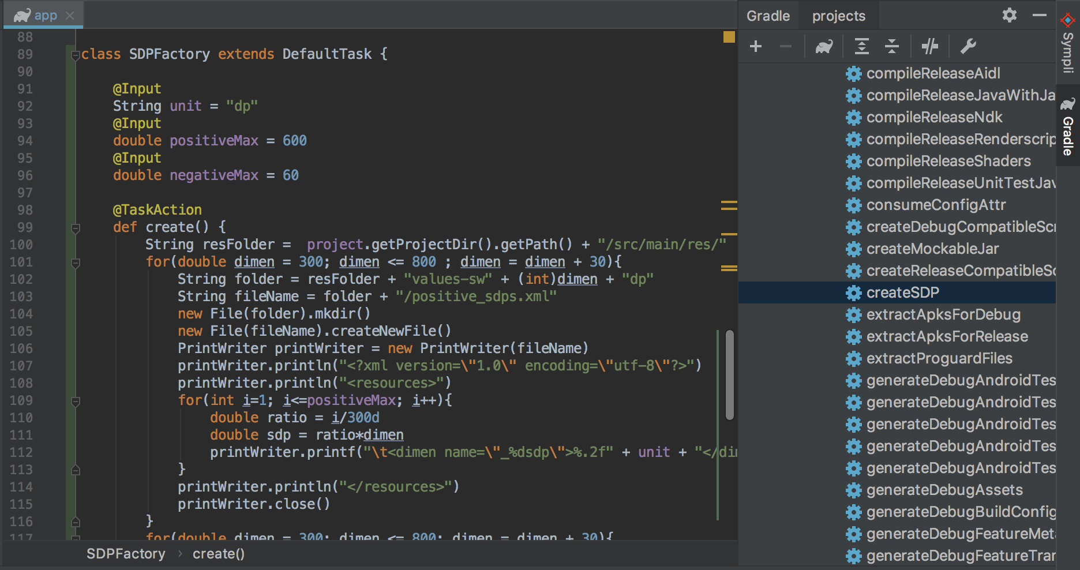Click the fold end marker on line 113
Image resolution: width=1080 pixels, height=570 pixels.
point(75,470)
